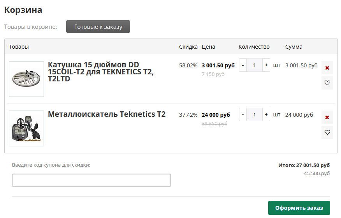The image size is (341, 218).
Task: Click quantity field for Металлоискатель Teknetics T2
Action: pyautogui.click(x=255, y=114)
